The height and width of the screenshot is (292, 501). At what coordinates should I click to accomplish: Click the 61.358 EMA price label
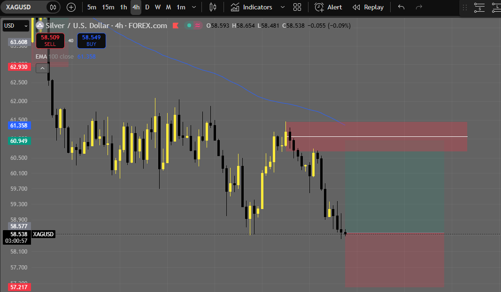[x=19, y=125]
